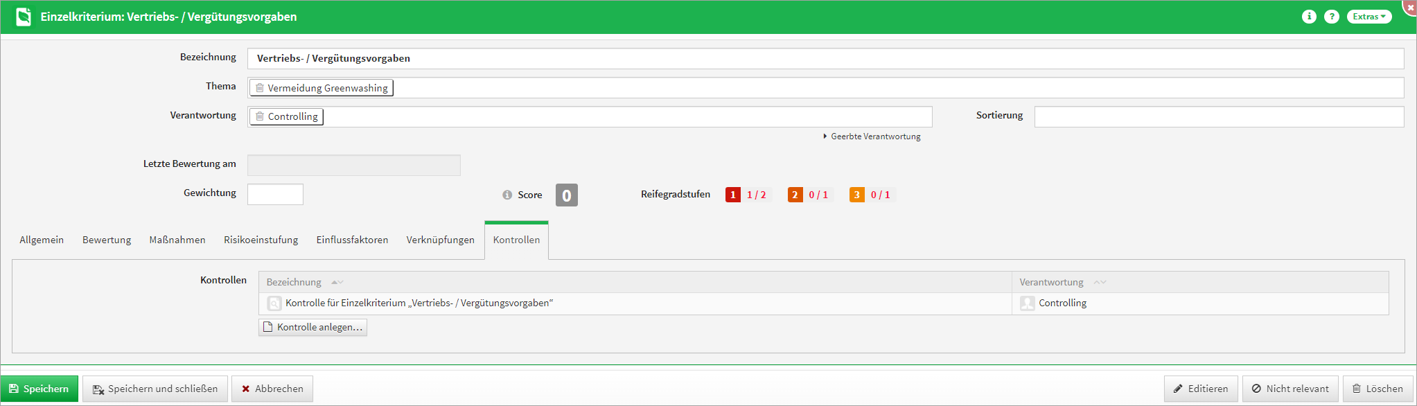Image resolution: width=1417 pixels, height=406 pixels.
Task: Expand Geerbte Verantwortung section
Action: [872, 136]
